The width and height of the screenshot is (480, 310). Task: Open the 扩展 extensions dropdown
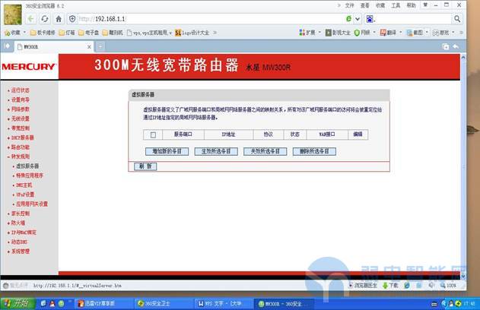coord(310,33)
